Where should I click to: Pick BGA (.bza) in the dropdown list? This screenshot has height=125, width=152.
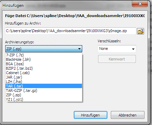44,64
